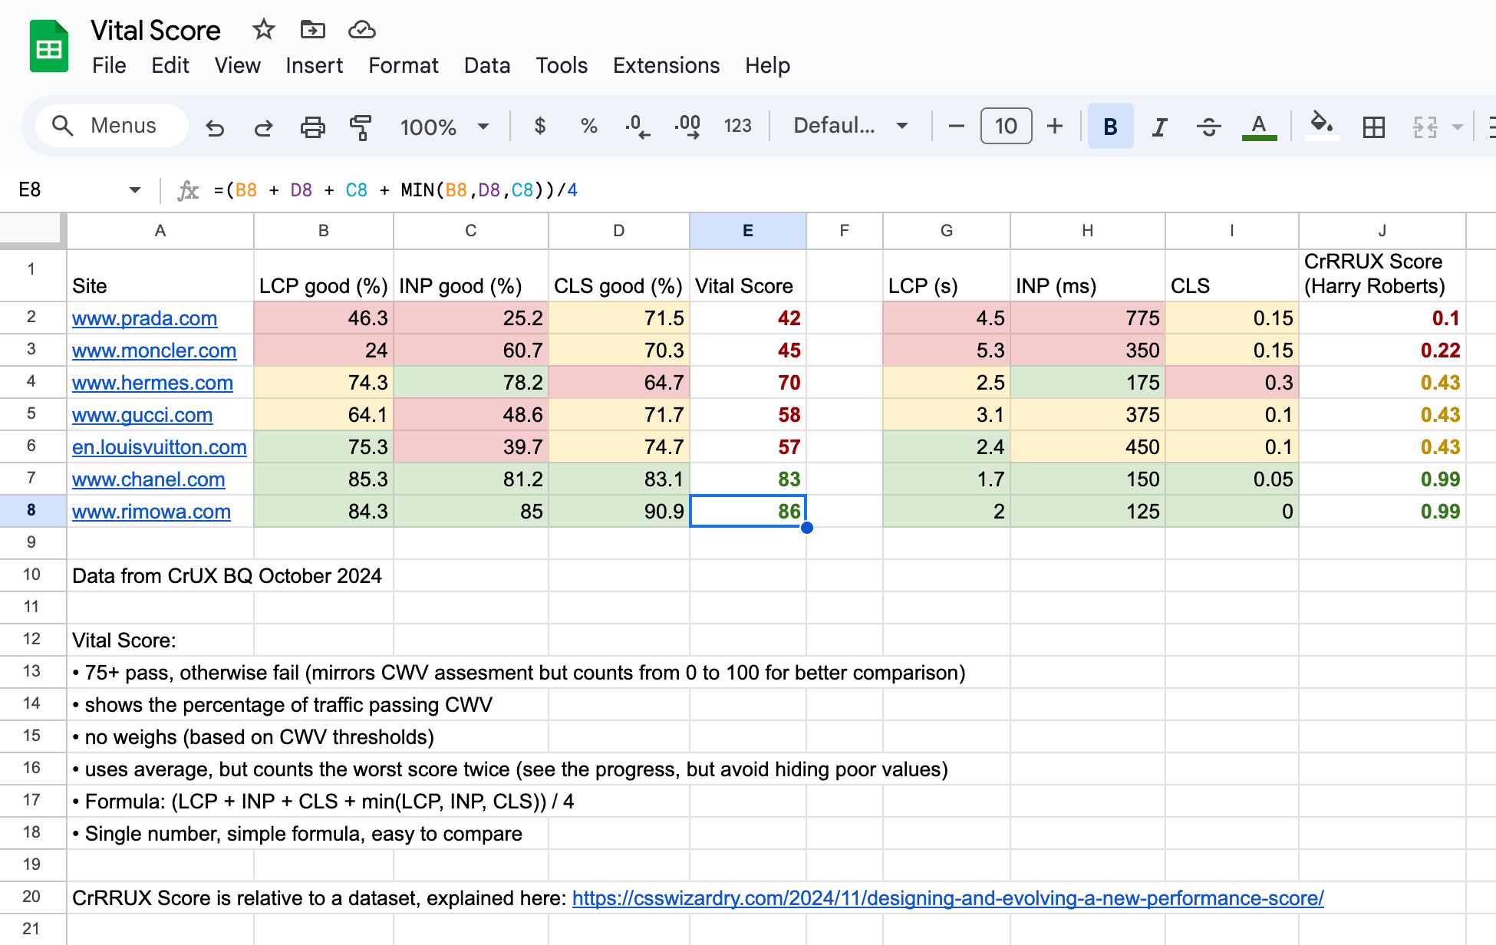Decrease font size with minus
The image size is (1496, 945).
coord(956,126)
